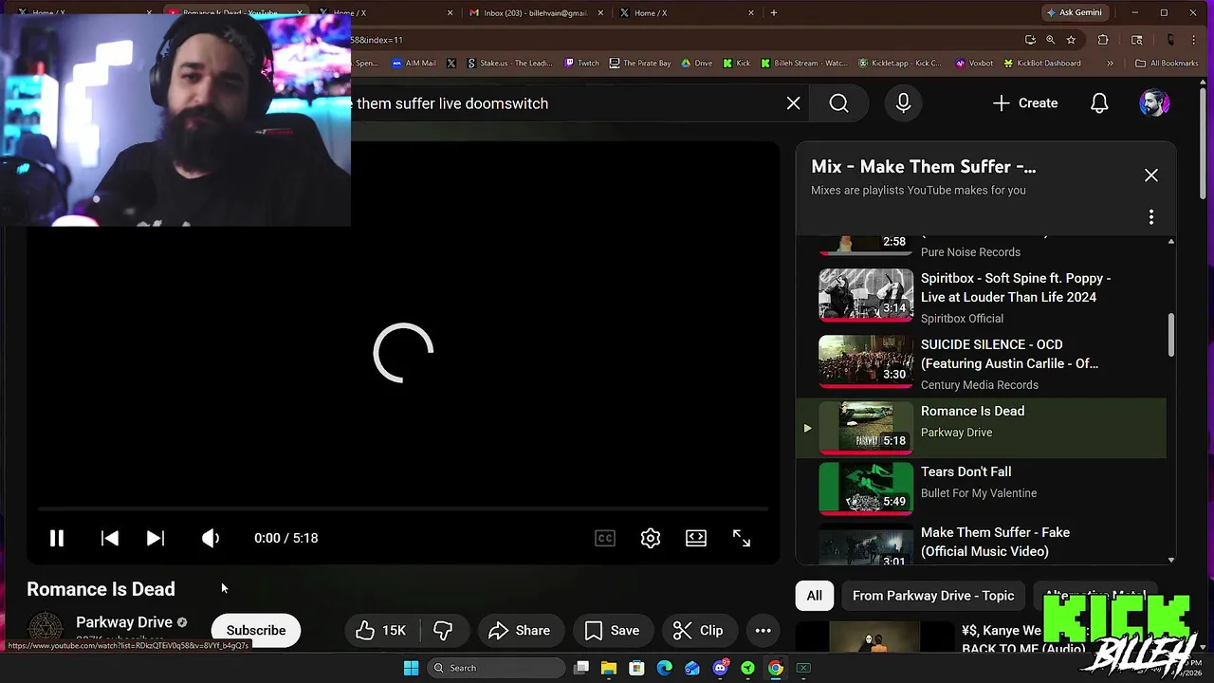Subscribe to Parkway Drive

pos(256,631)
